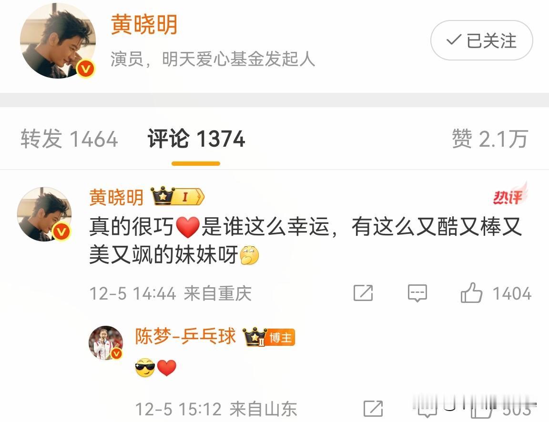Toggle the 已关注 follow button
Image resolution: width=549 pixels, height=422 pixels.
click(x=481, y=40)
